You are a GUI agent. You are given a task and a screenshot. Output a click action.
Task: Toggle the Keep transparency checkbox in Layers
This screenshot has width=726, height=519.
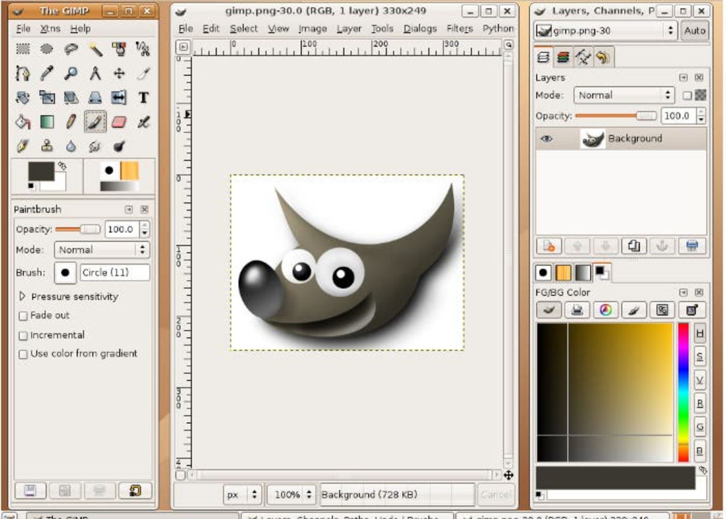click(x=687, y=95)
